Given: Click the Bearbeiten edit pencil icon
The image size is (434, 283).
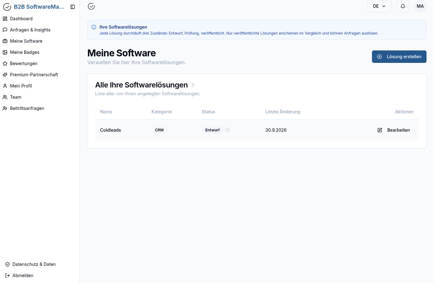Looking at the screenshot, I should [380, 130].
